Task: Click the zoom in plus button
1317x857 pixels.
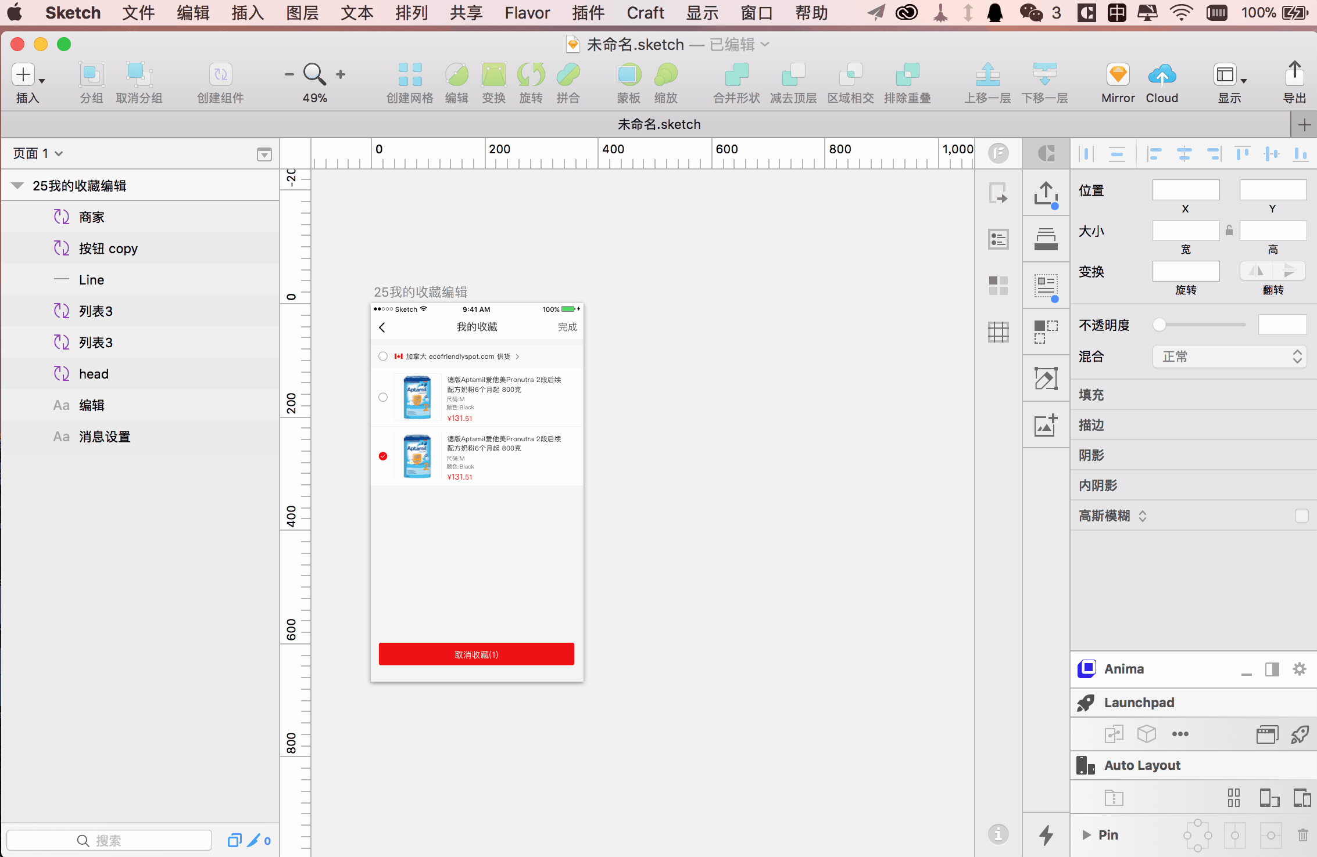Action: click(x=341, y=74)
